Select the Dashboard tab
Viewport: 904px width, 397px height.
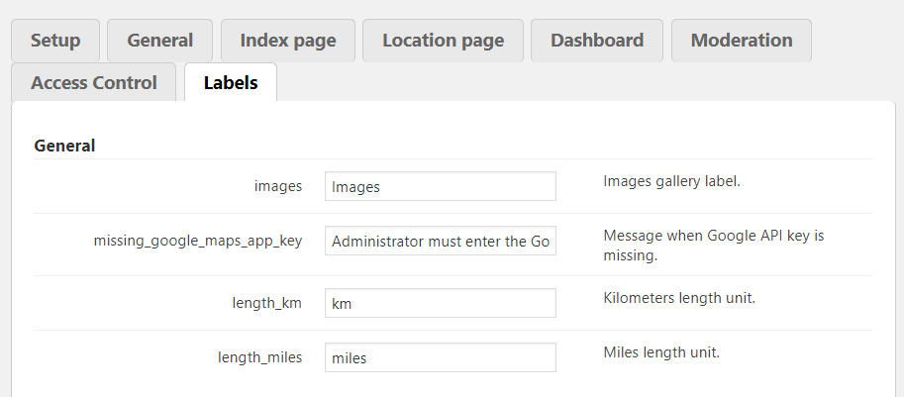pos(597,41)
